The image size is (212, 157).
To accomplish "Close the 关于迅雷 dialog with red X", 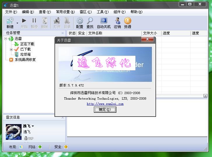I will pyautogui.click(x=147, y=39).
